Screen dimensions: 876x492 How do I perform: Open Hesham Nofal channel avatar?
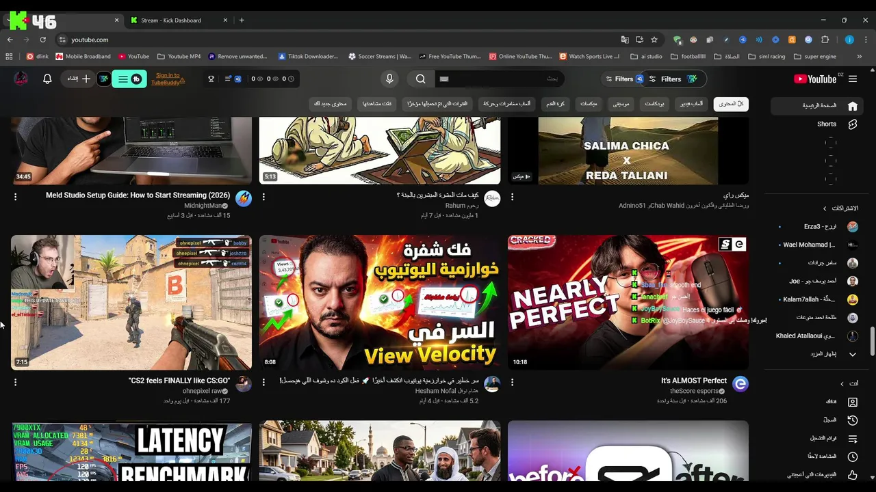point(492,384)
